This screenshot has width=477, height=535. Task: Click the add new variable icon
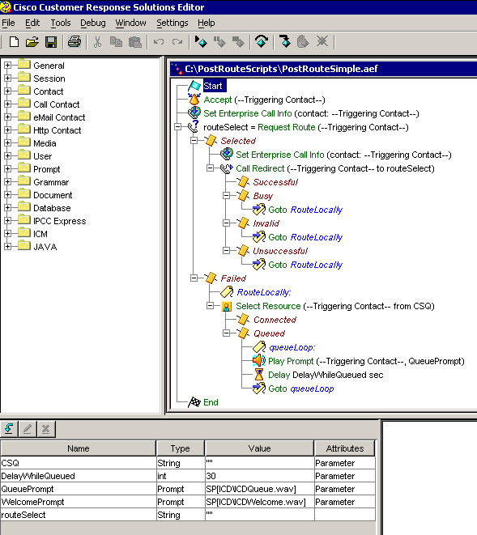coord(9,428)
